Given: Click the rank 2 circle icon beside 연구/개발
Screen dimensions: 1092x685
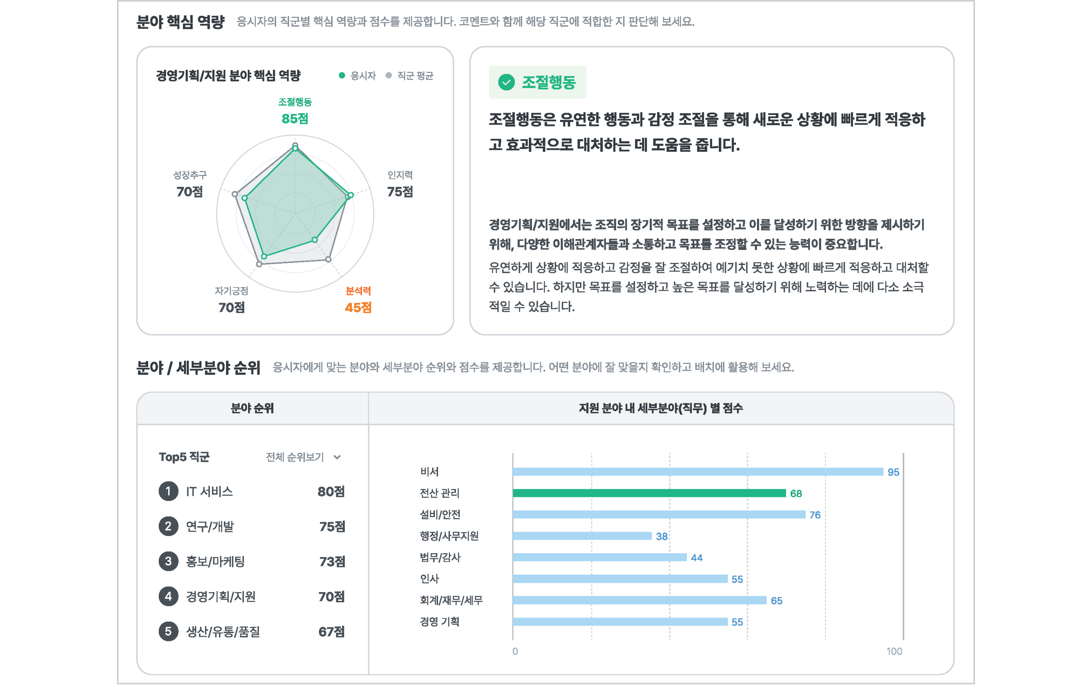Looking at the screenshot, I should coord(169,526).
